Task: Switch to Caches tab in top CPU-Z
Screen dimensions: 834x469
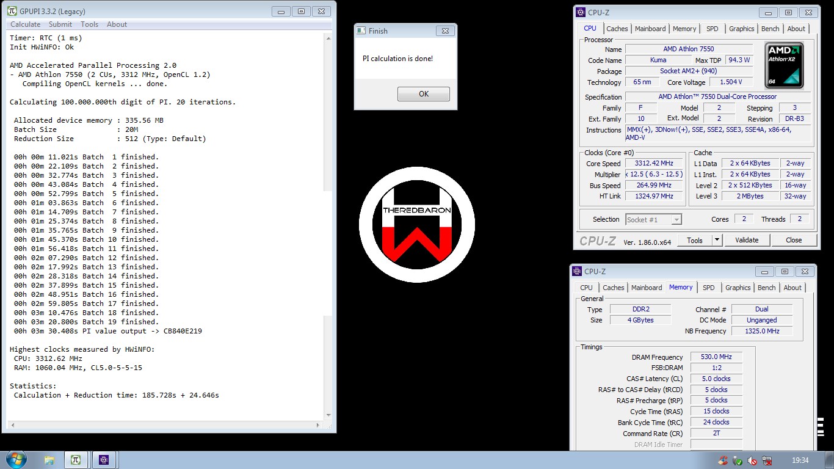Action: [x=617, y=29]
